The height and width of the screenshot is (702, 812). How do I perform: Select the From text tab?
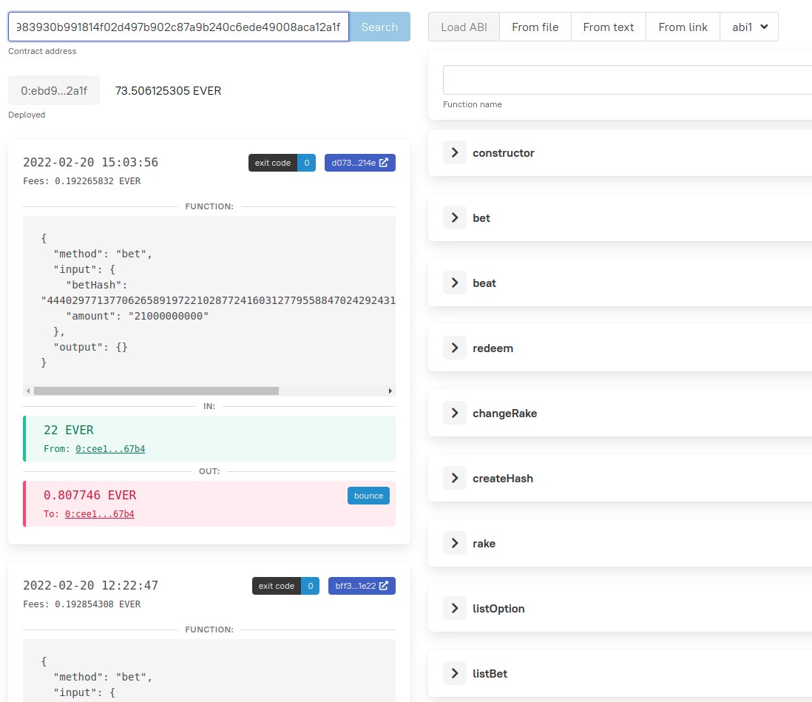coord(609,27)
